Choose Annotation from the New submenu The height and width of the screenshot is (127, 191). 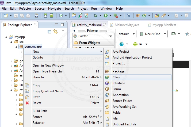(138, 95)
